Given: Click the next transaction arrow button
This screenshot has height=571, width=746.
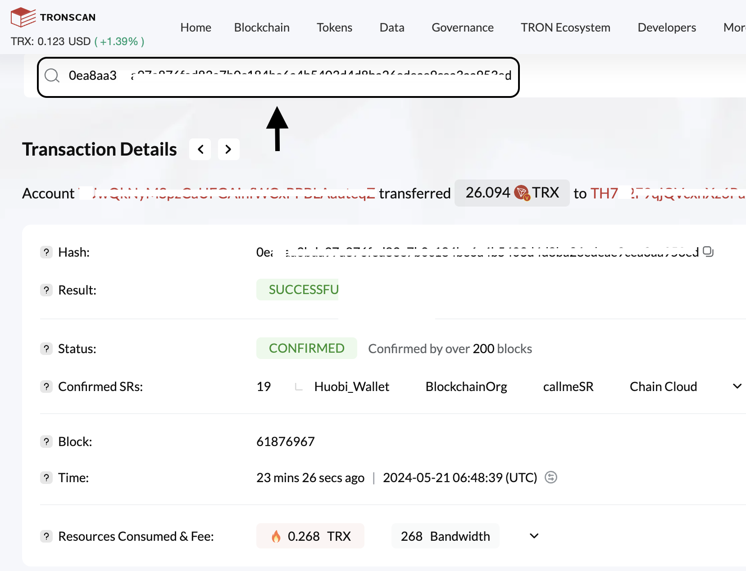Looking at the screenshot, I should (228, 149).
